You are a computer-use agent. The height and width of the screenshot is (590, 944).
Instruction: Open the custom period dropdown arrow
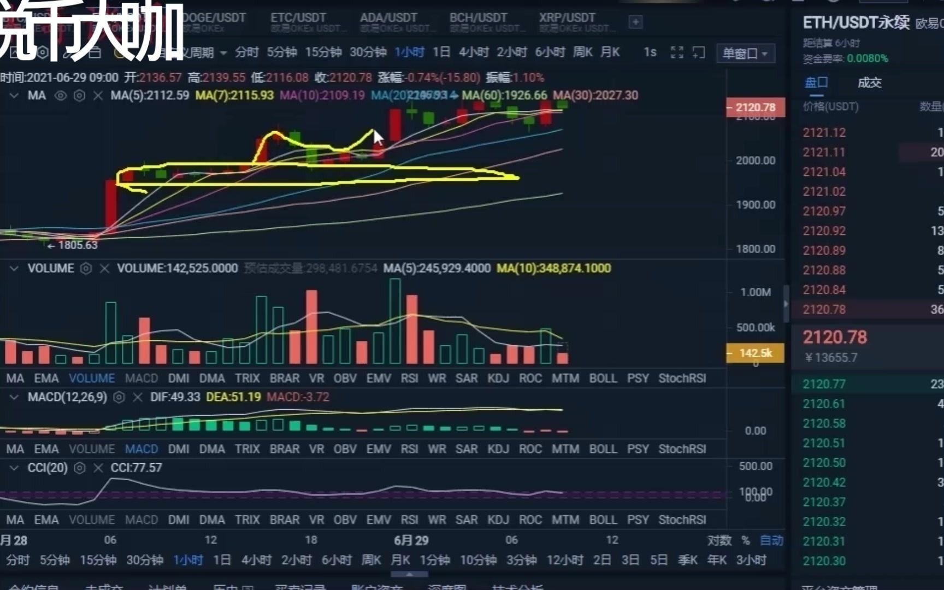pyautogui.click(x=223, y=53)
